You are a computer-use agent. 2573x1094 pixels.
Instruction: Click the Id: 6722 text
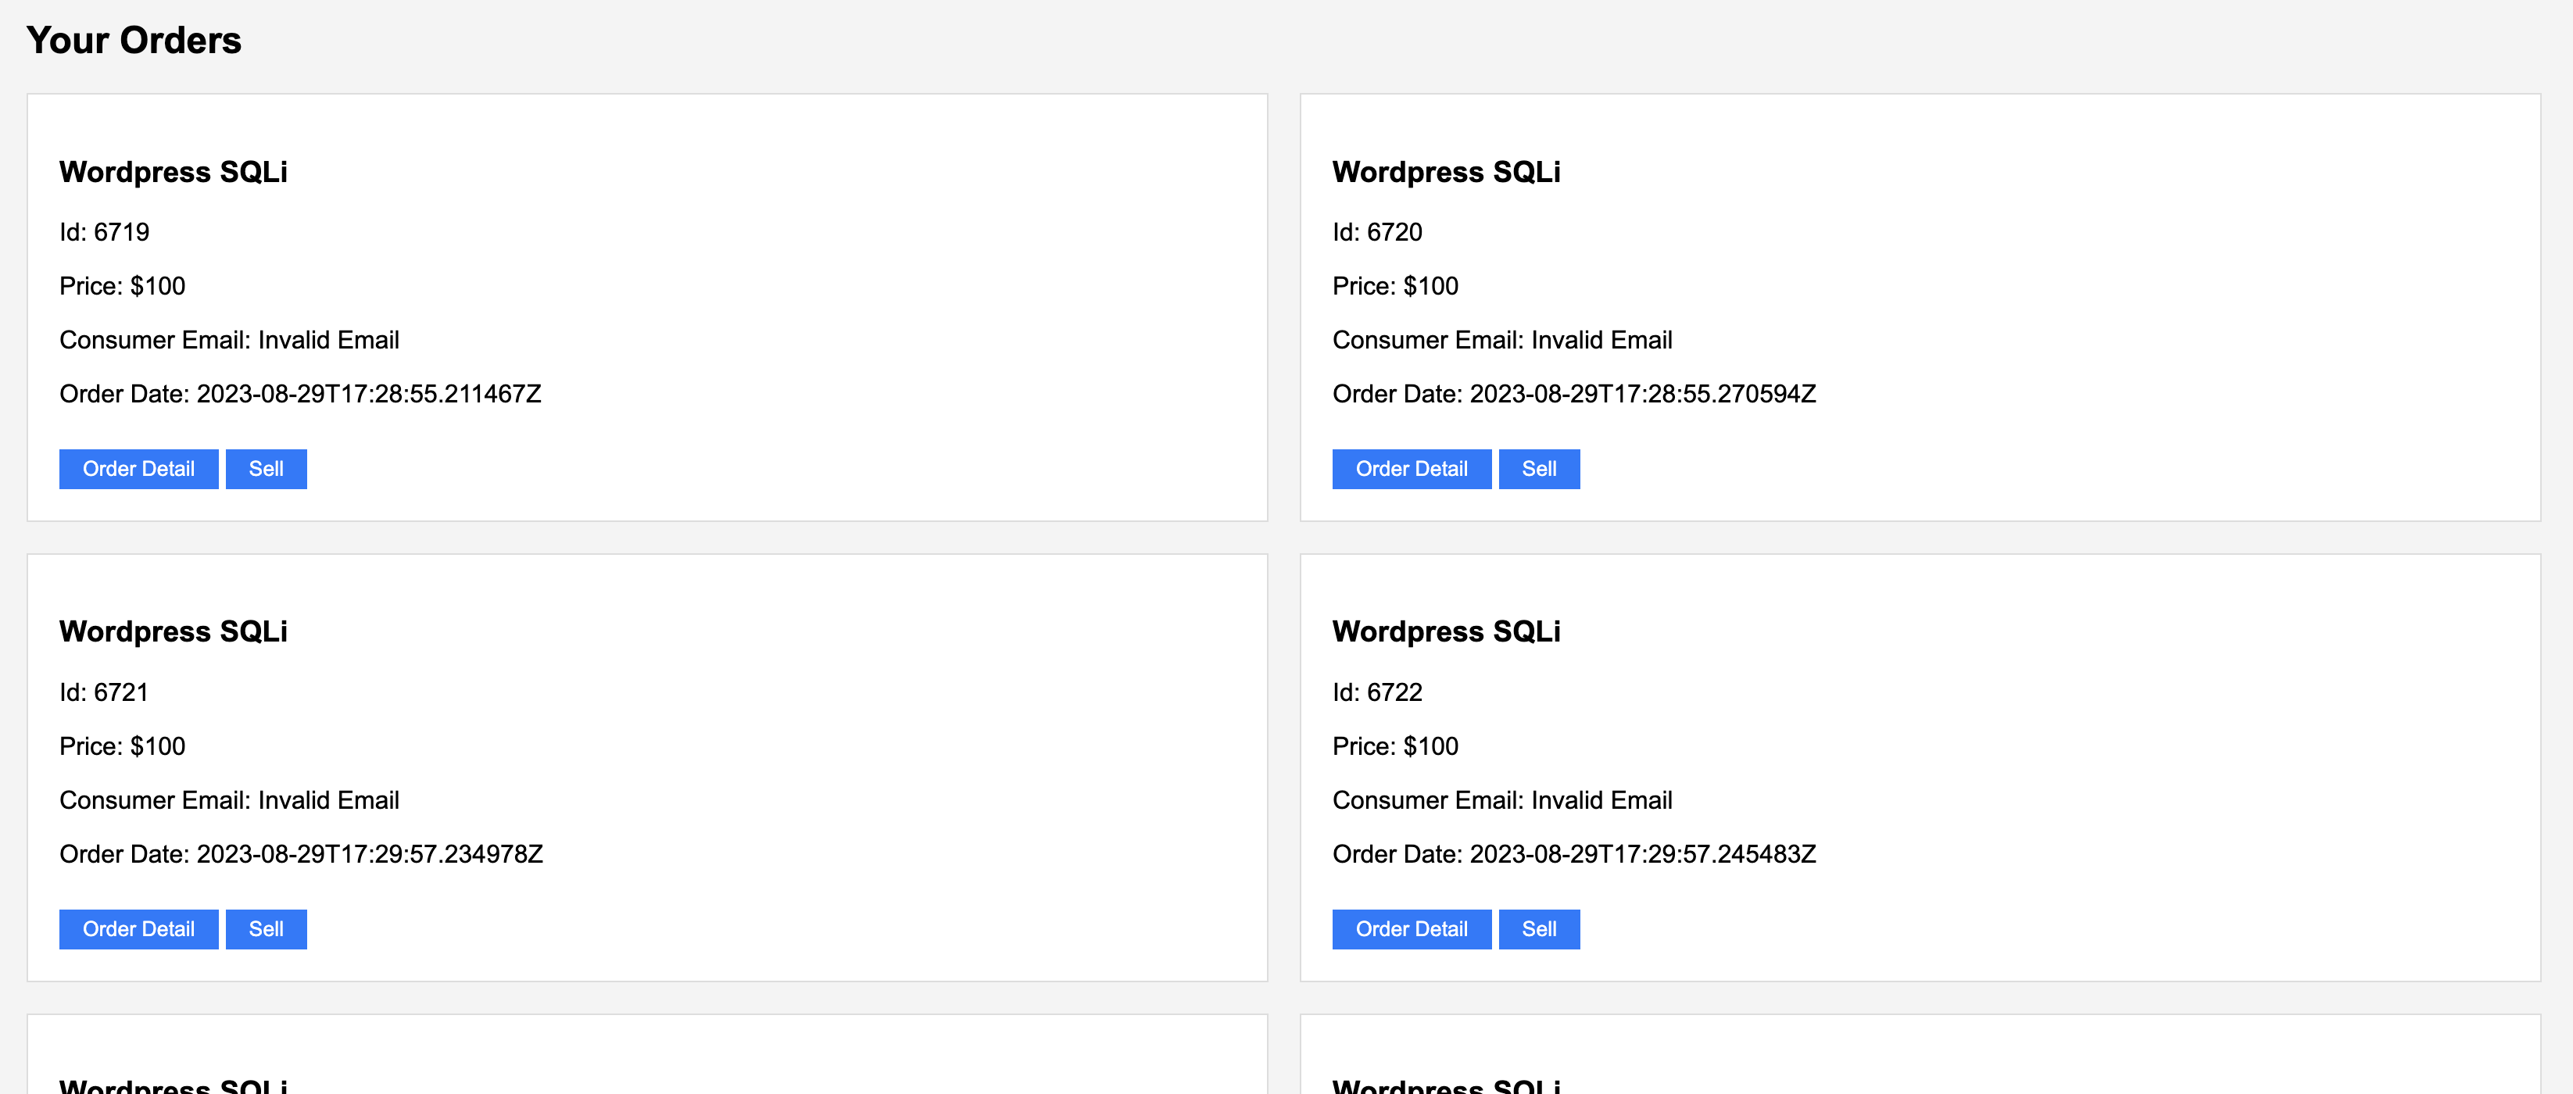1376,692
